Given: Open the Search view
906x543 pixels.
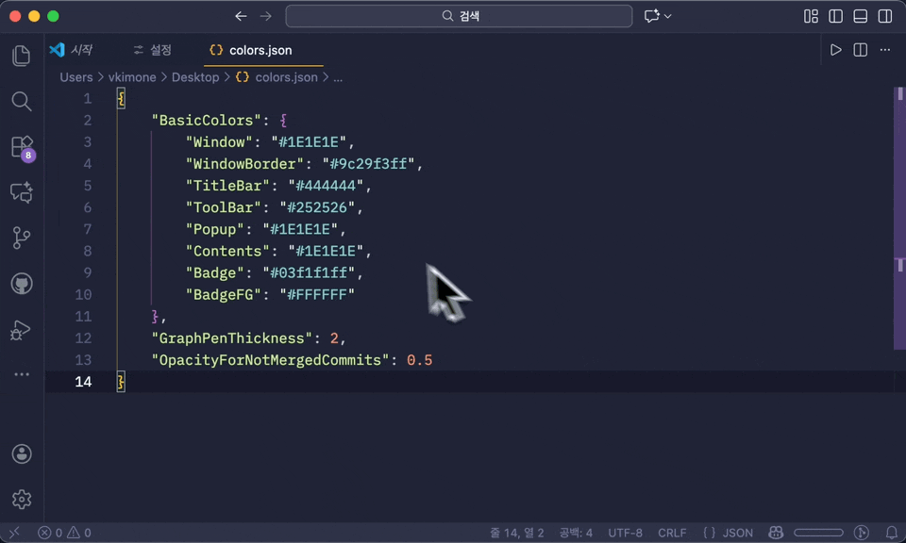Looking at the screenshot, I should click(x=21, y=101).
